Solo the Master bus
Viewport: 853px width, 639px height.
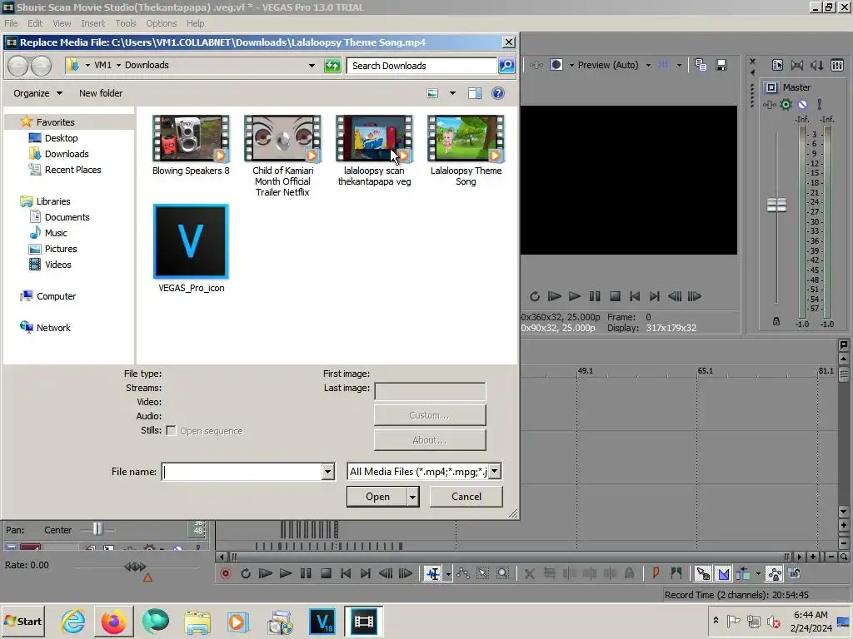coord(820,104)
